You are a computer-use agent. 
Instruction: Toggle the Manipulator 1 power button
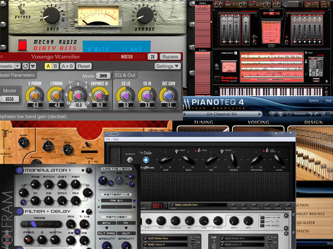19,170
